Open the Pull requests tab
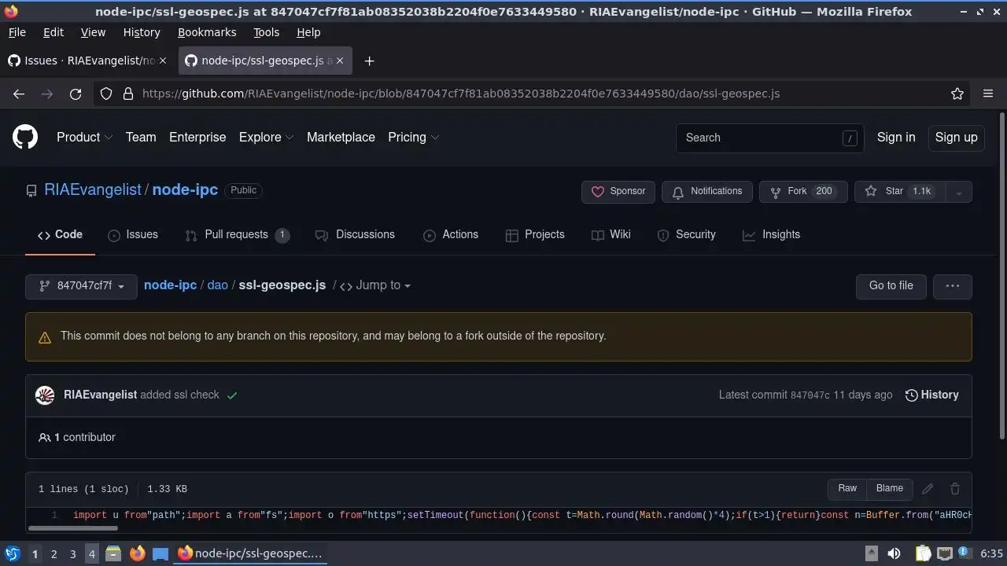 click(237, 234)
